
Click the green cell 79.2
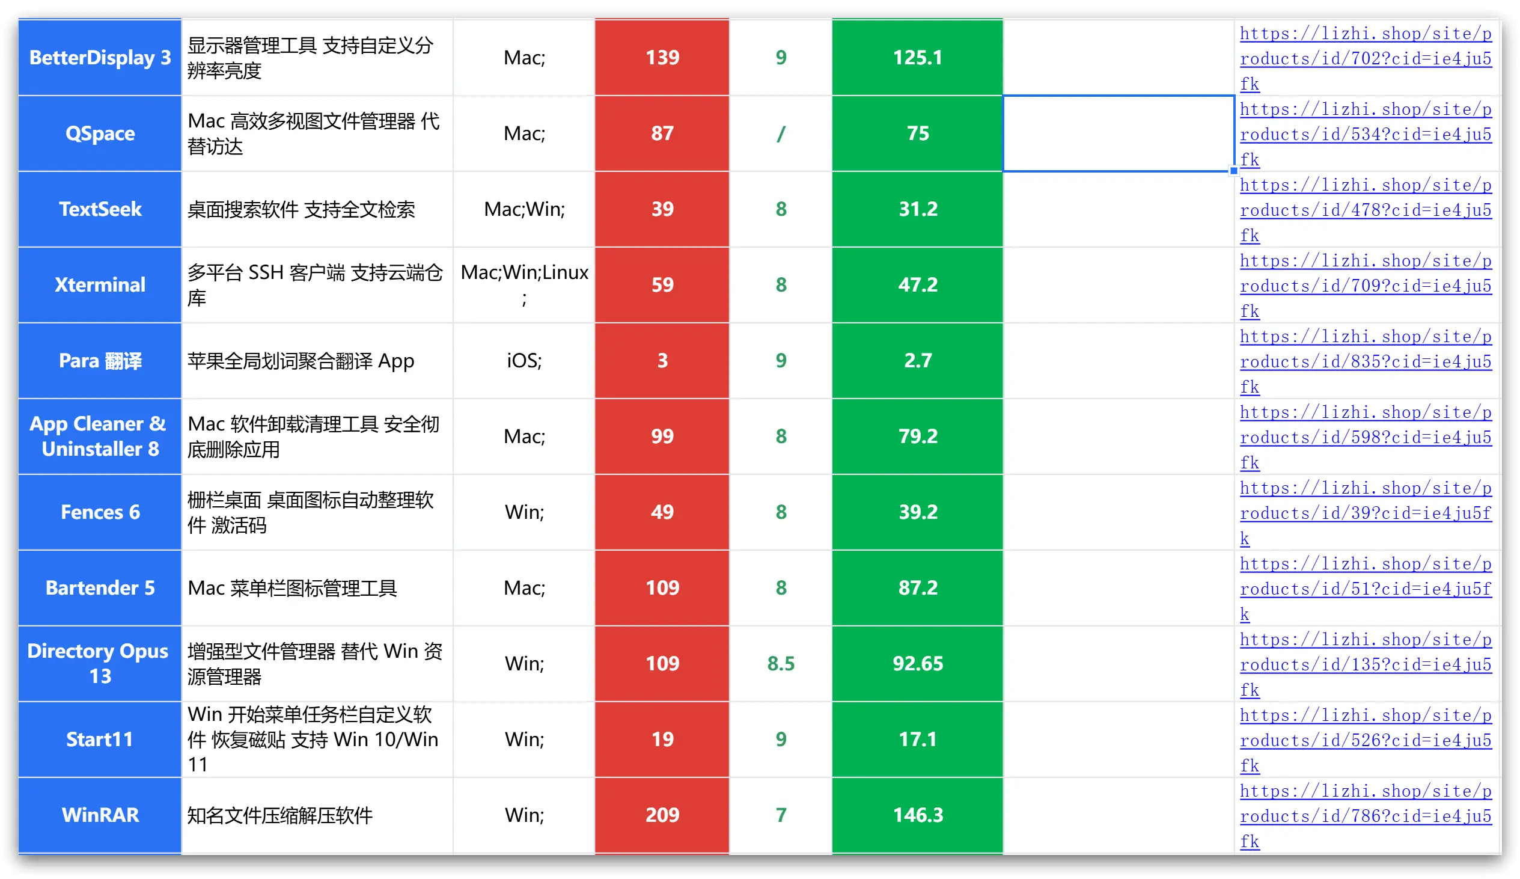[x=917, y=436]
